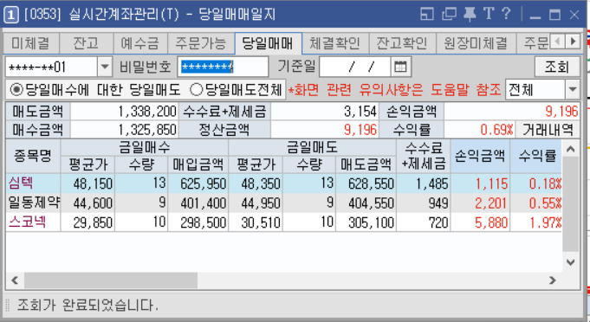This screenshot has width=590, height=322.
Task: Select the 스코넥 stock row name
Action: tap(28, 222)
